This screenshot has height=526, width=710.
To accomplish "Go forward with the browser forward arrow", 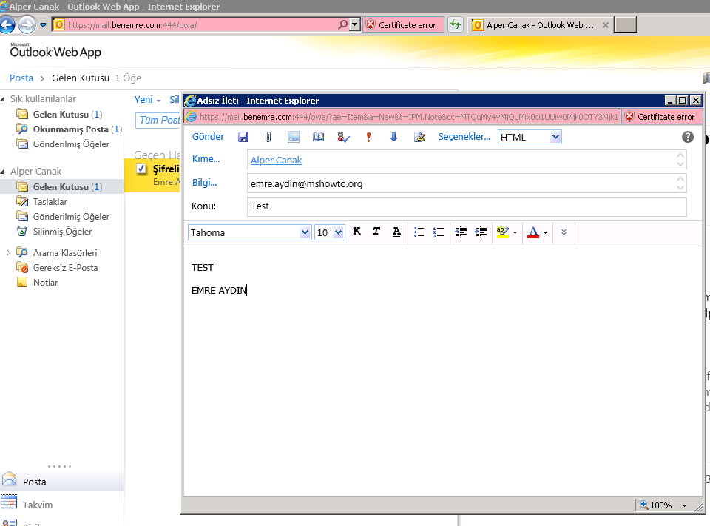I will 27,24.
